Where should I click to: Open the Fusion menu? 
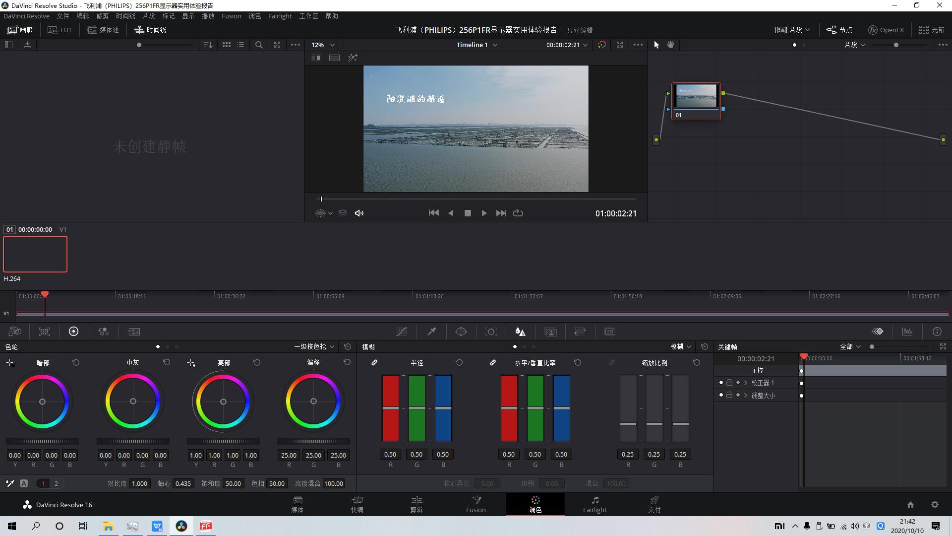[x=231, y=16]
